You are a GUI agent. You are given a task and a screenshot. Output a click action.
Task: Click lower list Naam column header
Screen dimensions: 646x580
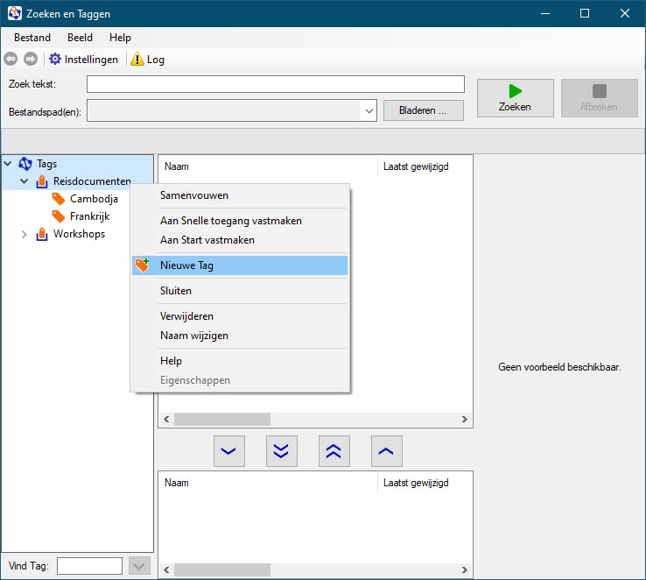(x=268, y=483)
